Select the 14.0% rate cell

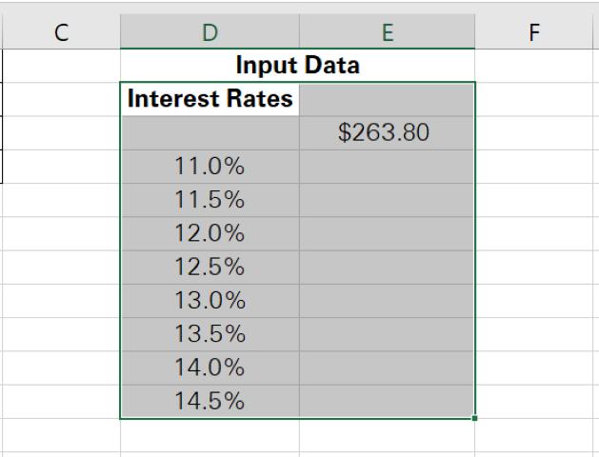(210, 368)
